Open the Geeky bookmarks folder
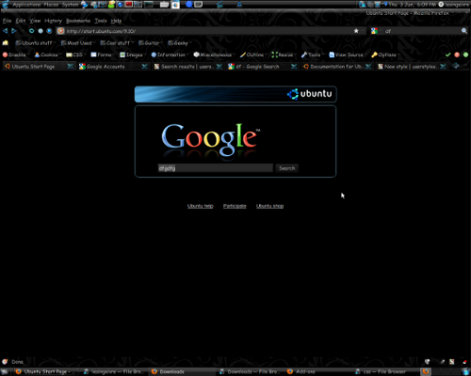 tap(179, 43)
